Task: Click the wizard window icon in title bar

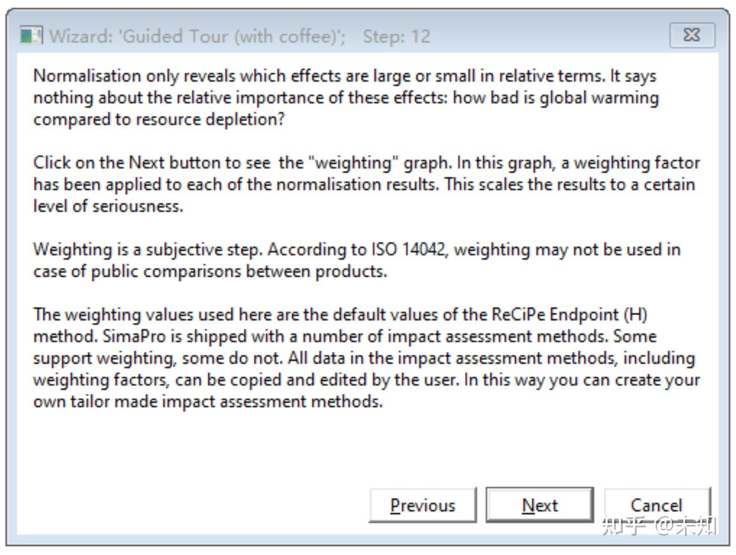Action: pos(31,36)
